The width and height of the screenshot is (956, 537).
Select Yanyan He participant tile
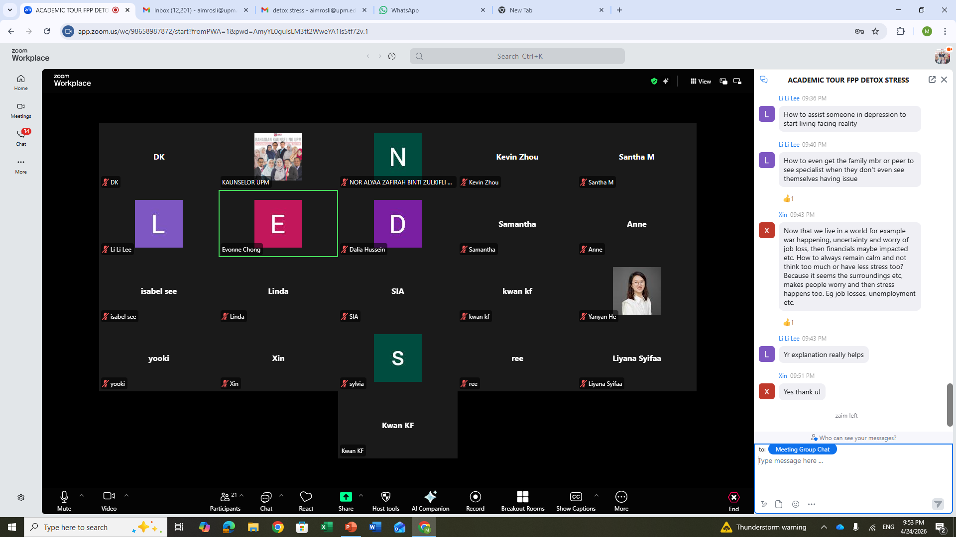click(x=637, y=290)
